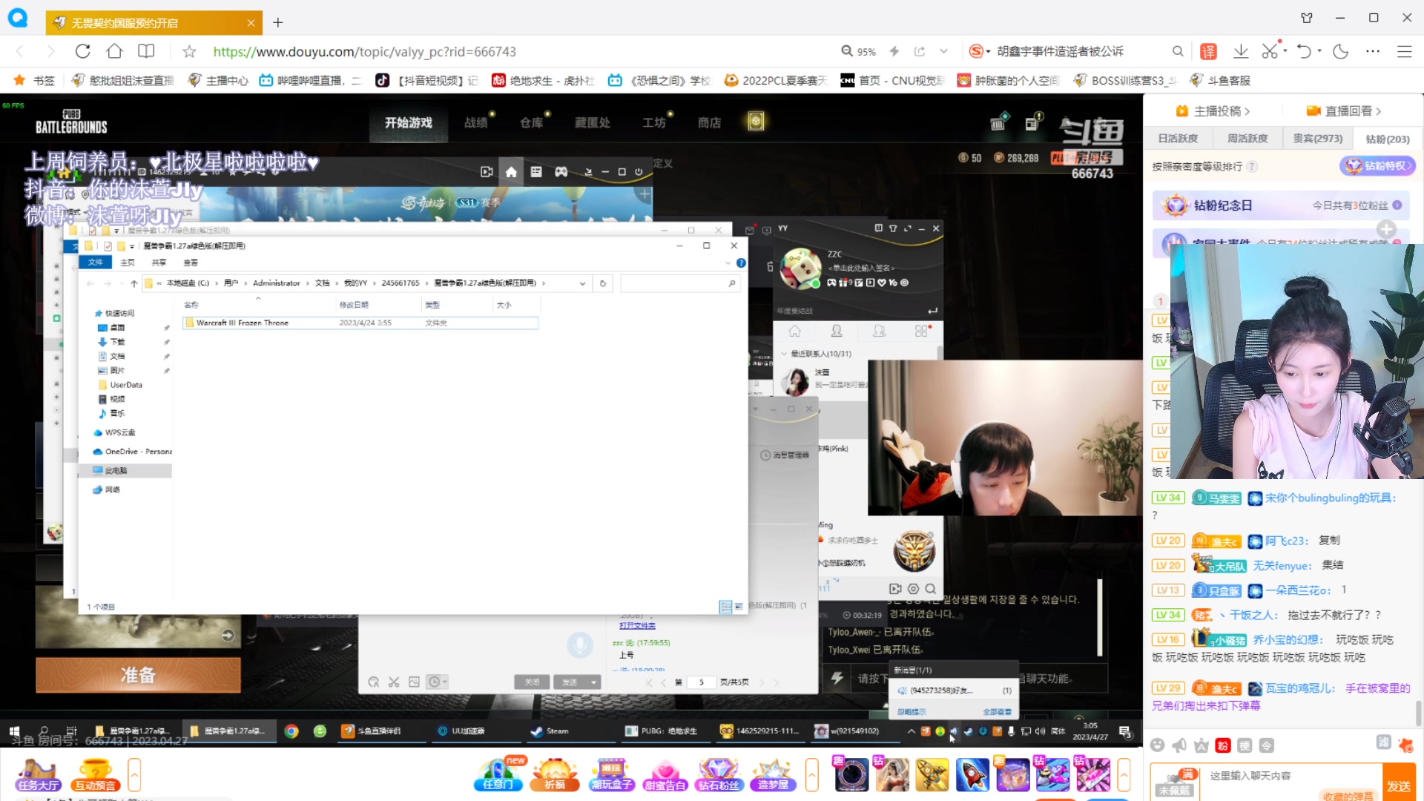
Task: Reload the Douyu page
Action: 83,51
